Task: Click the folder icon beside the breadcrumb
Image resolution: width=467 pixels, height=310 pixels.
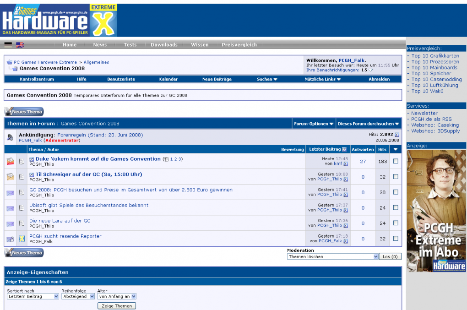Action: [x=10, y=62]
